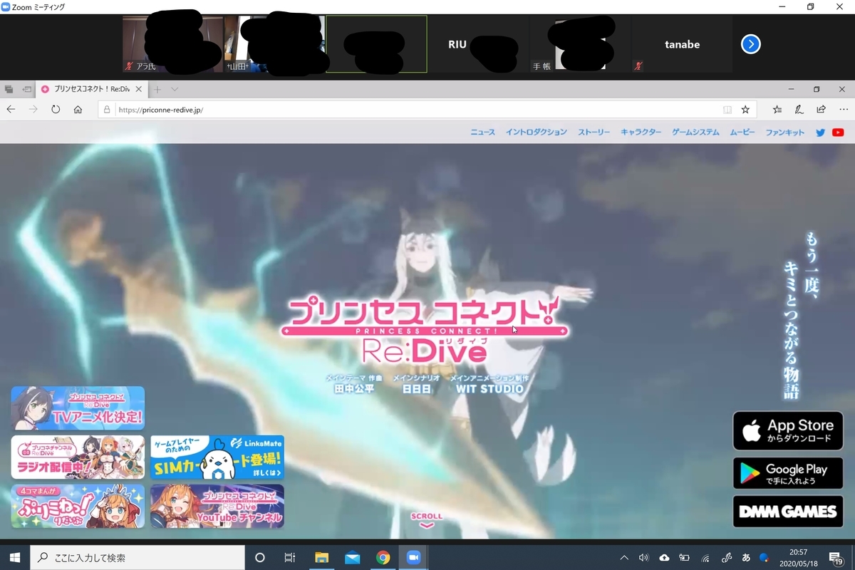Open the Windows notification center icon
This screenshot has width=855, height=570.
836,557
